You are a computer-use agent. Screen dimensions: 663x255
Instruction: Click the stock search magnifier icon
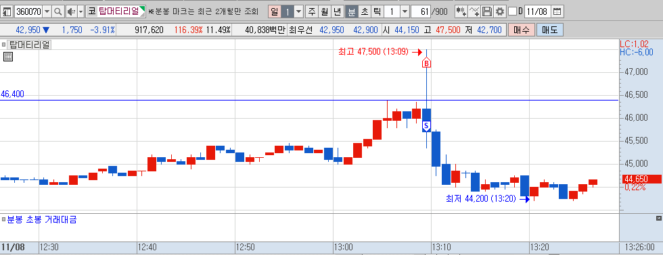(58, 11)
